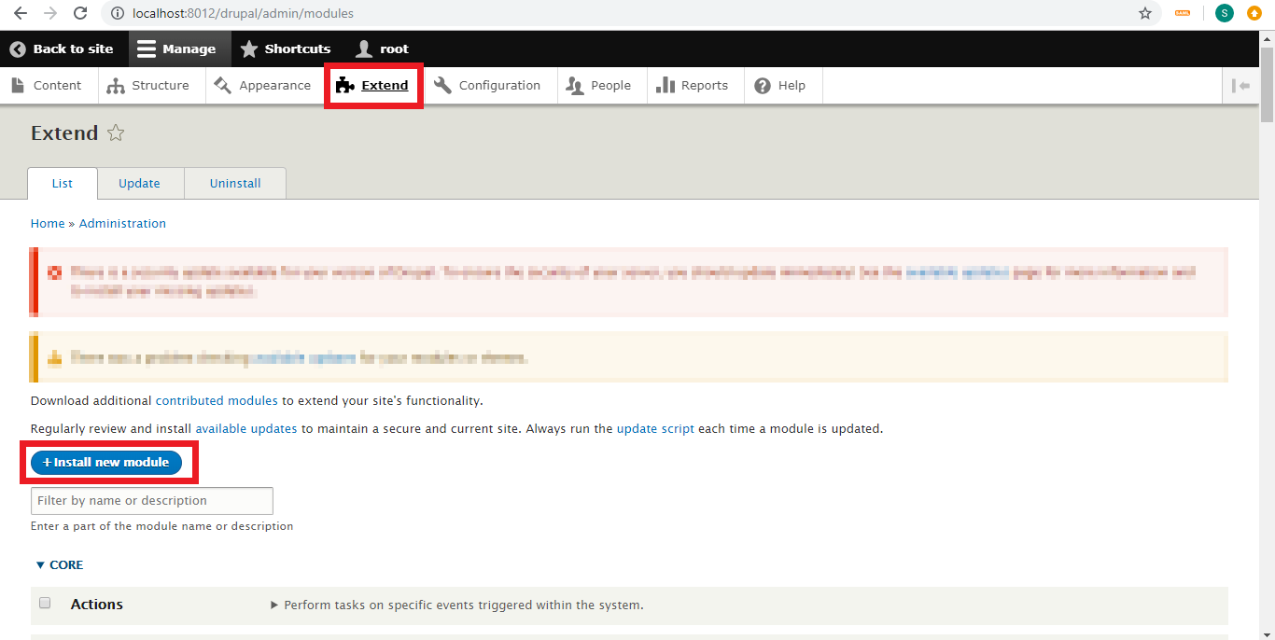
Task: Select the People admin icon
Action: [x=575, y=85]
